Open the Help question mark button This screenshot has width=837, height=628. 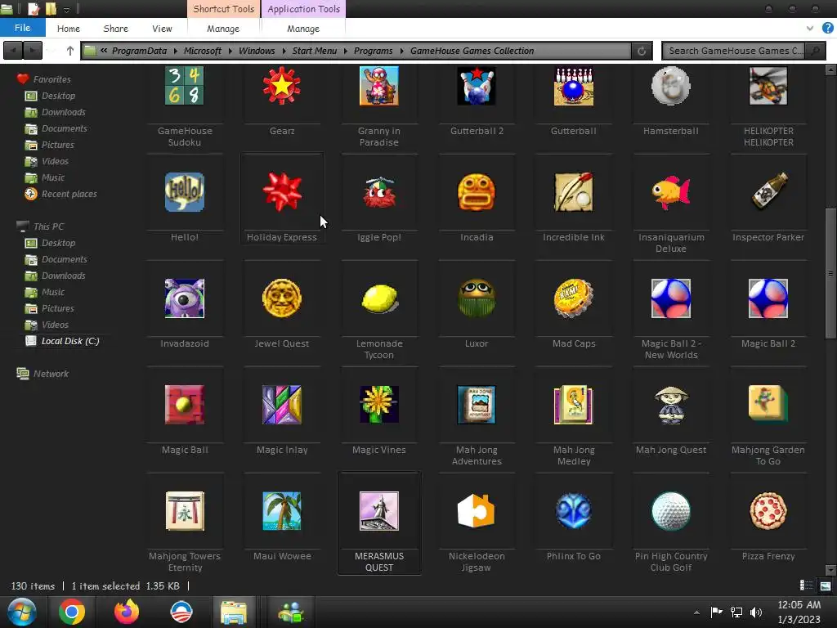pyautogui.click(x=828, y=28)
